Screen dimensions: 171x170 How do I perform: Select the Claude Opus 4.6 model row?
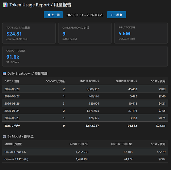[85, 152]
